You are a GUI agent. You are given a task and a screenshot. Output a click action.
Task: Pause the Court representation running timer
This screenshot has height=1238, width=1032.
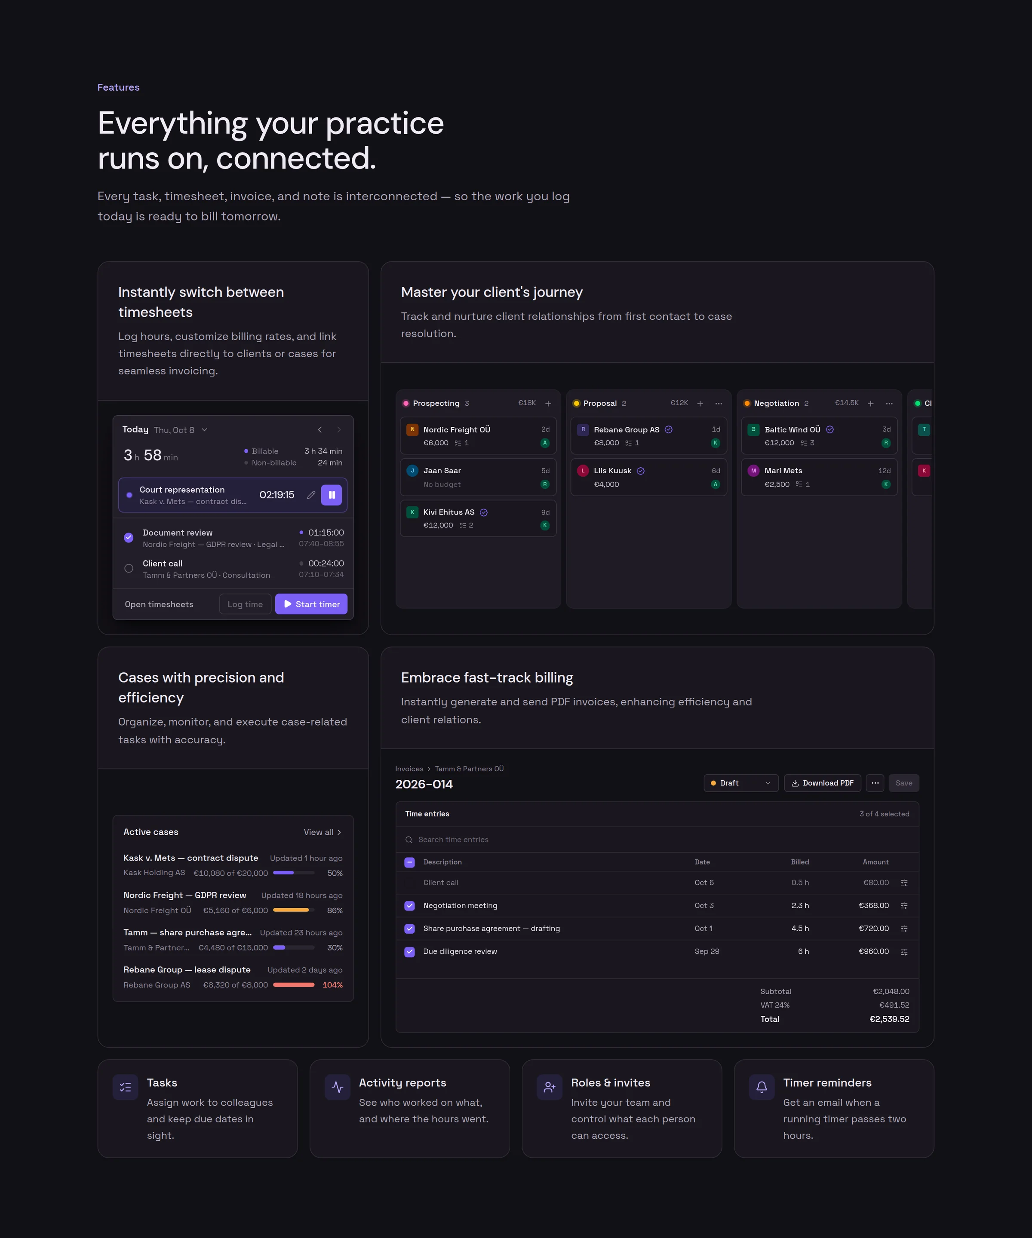point(332,495)
